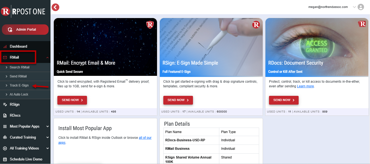Expand the Most Popular Apps chevron

click(x=47, y=126)
